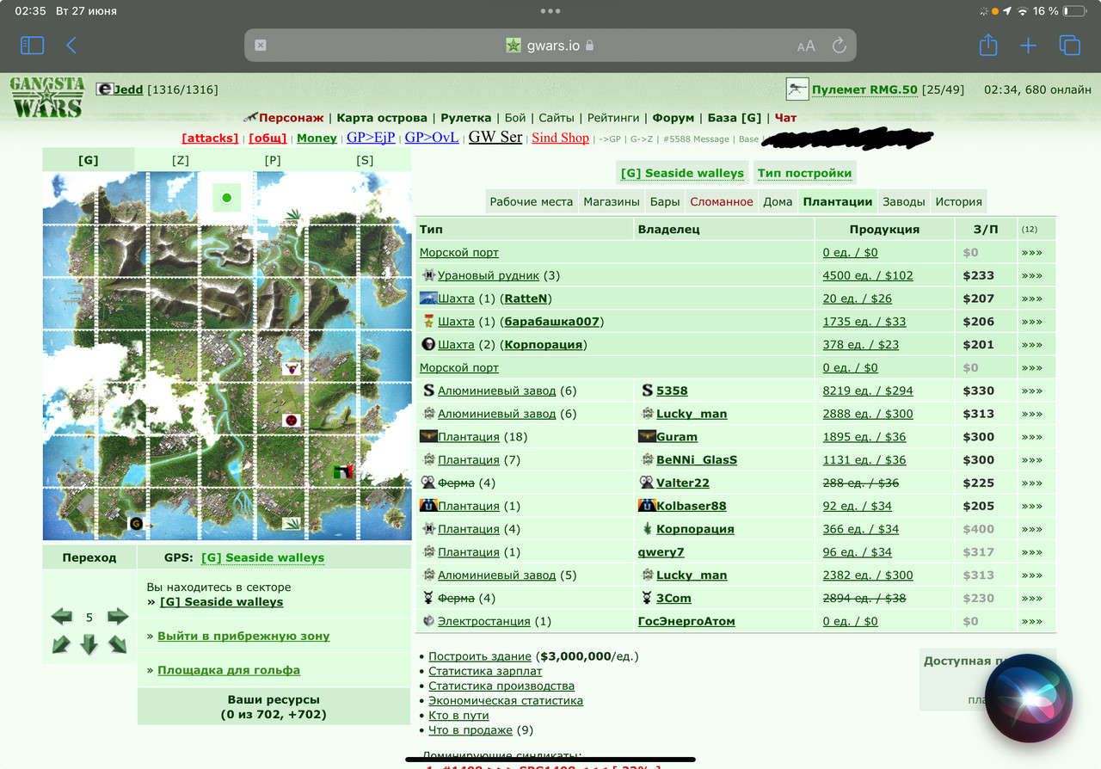Switch to the [P] island map tab
Viewport: 1101px width, 769px height.
pyautogui.click(x=273, y=160)
